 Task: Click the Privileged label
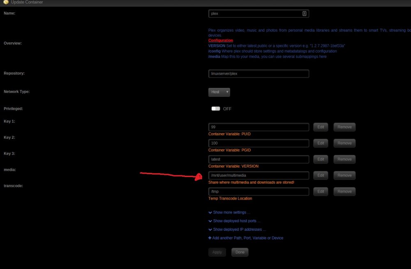click(x=14, y=109)
